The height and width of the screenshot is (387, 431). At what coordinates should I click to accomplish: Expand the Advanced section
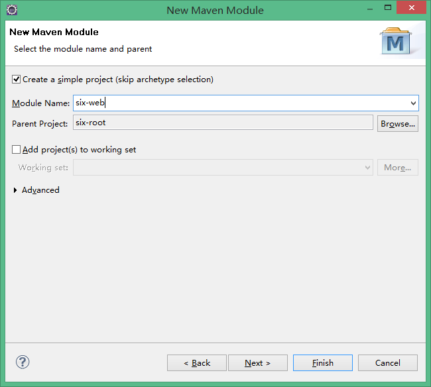tap(15, 190)
